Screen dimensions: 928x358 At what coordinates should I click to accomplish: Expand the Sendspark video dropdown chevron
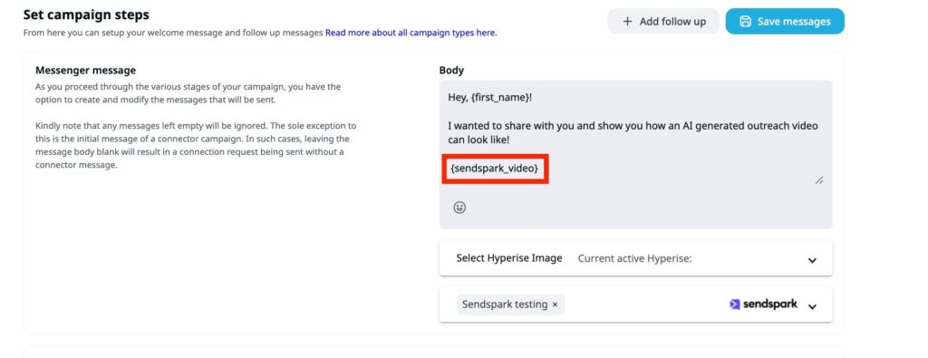click(812, 306)
